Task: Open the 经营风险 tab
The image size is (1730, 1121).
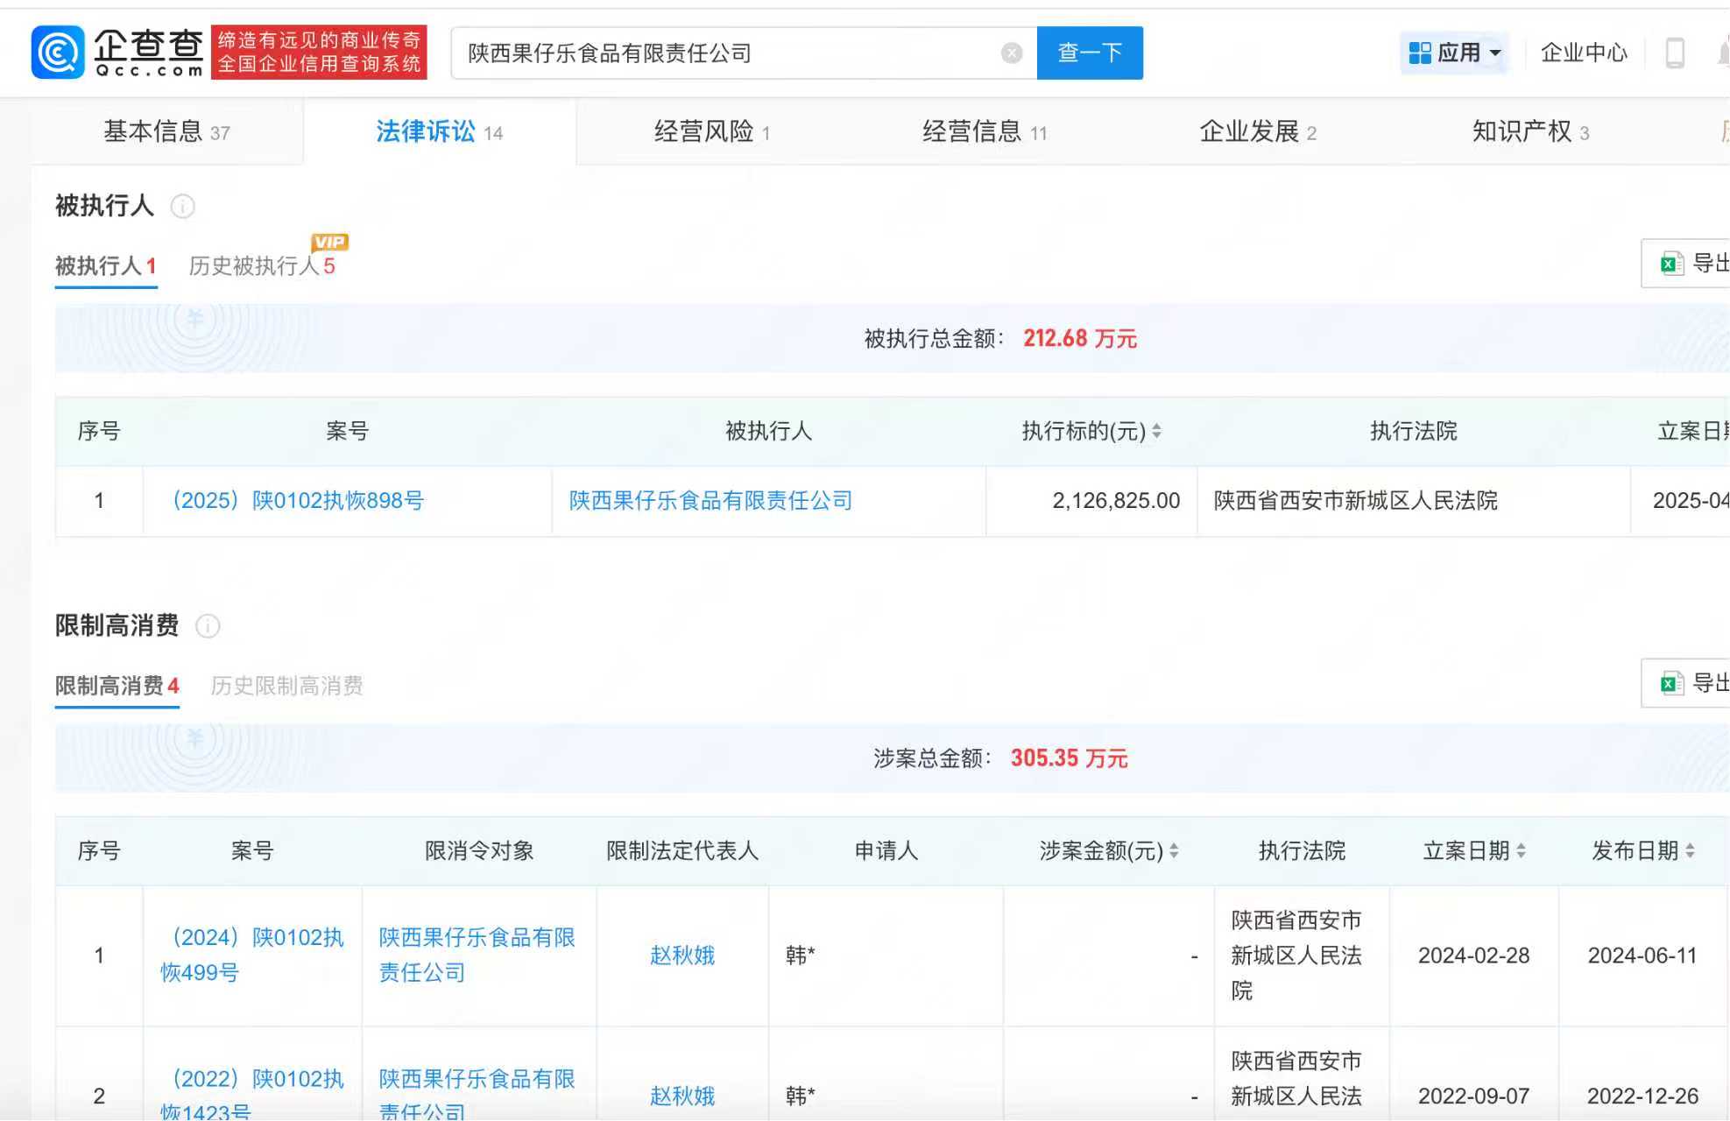Action: click(712, 131)
